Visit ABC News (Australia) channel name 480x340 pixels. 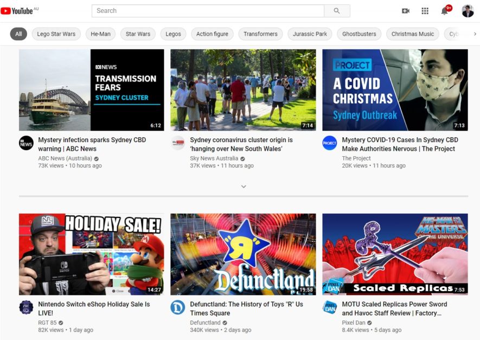65,158
